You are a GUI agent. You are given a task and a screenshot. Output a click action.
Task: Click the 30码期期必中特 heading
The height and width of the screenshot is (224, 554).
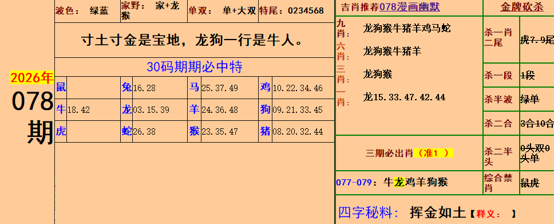click(195, 67)
